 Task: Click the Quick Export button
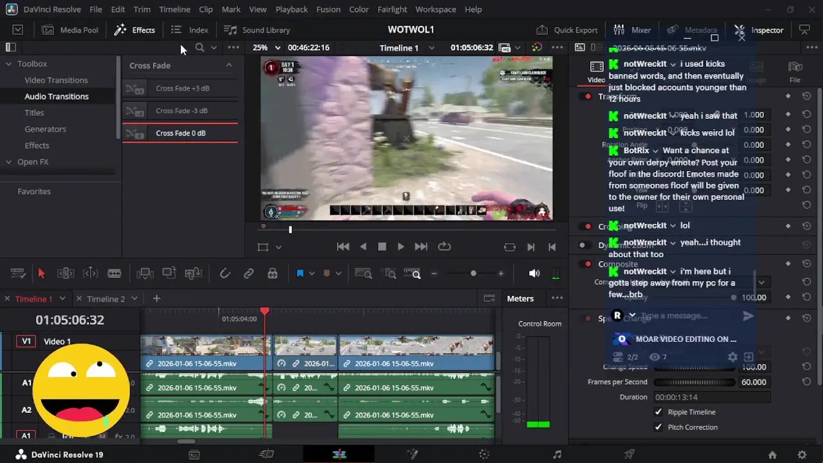(x=567, y=30)
